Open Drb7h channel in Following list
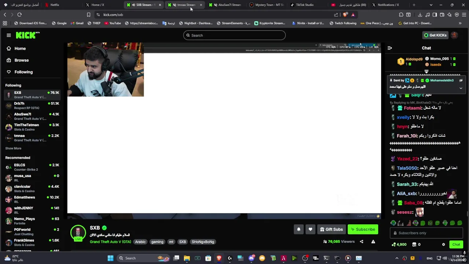The image size is (469, 264). pos(32,106)
